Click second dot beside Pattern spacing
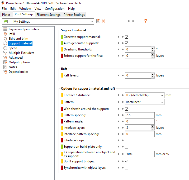This screenshot has height=180, width=189. 123,115
